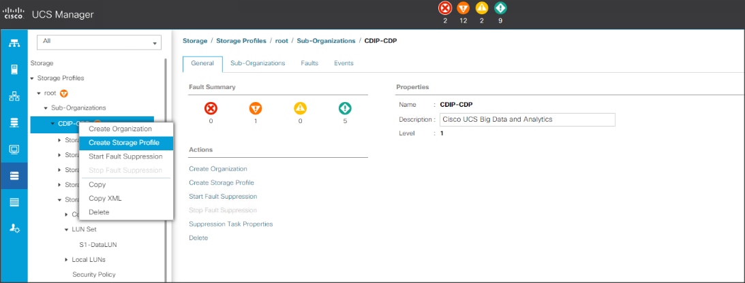745x283 pixels.
Task: Switch to the General tab
Action: [202, 63]
